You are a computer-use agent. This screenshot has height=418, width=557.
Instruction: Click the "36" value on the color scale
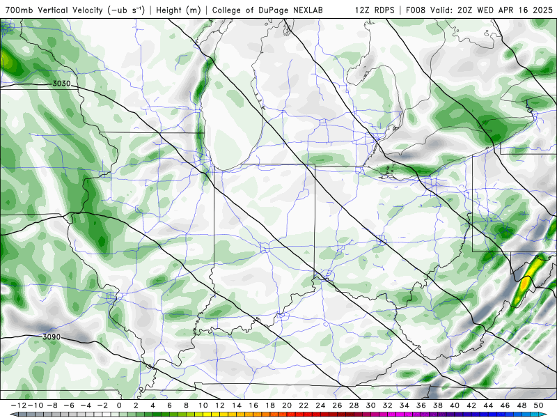point(421,405)
